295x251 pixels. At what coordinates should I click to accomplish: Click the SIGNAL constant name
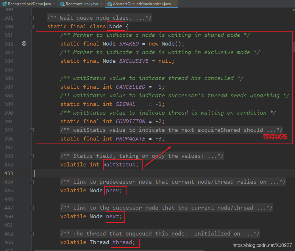[125, 104]
